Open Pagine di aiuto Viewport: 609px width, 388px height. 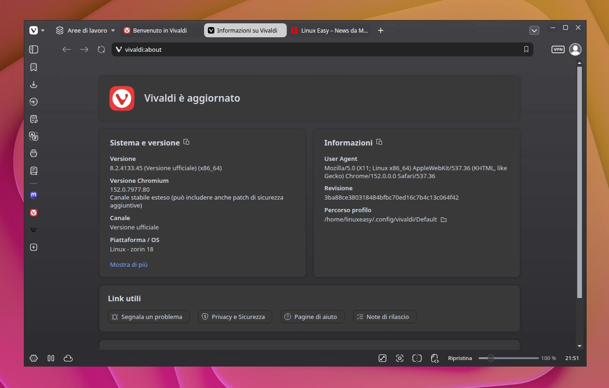[312, 317]
